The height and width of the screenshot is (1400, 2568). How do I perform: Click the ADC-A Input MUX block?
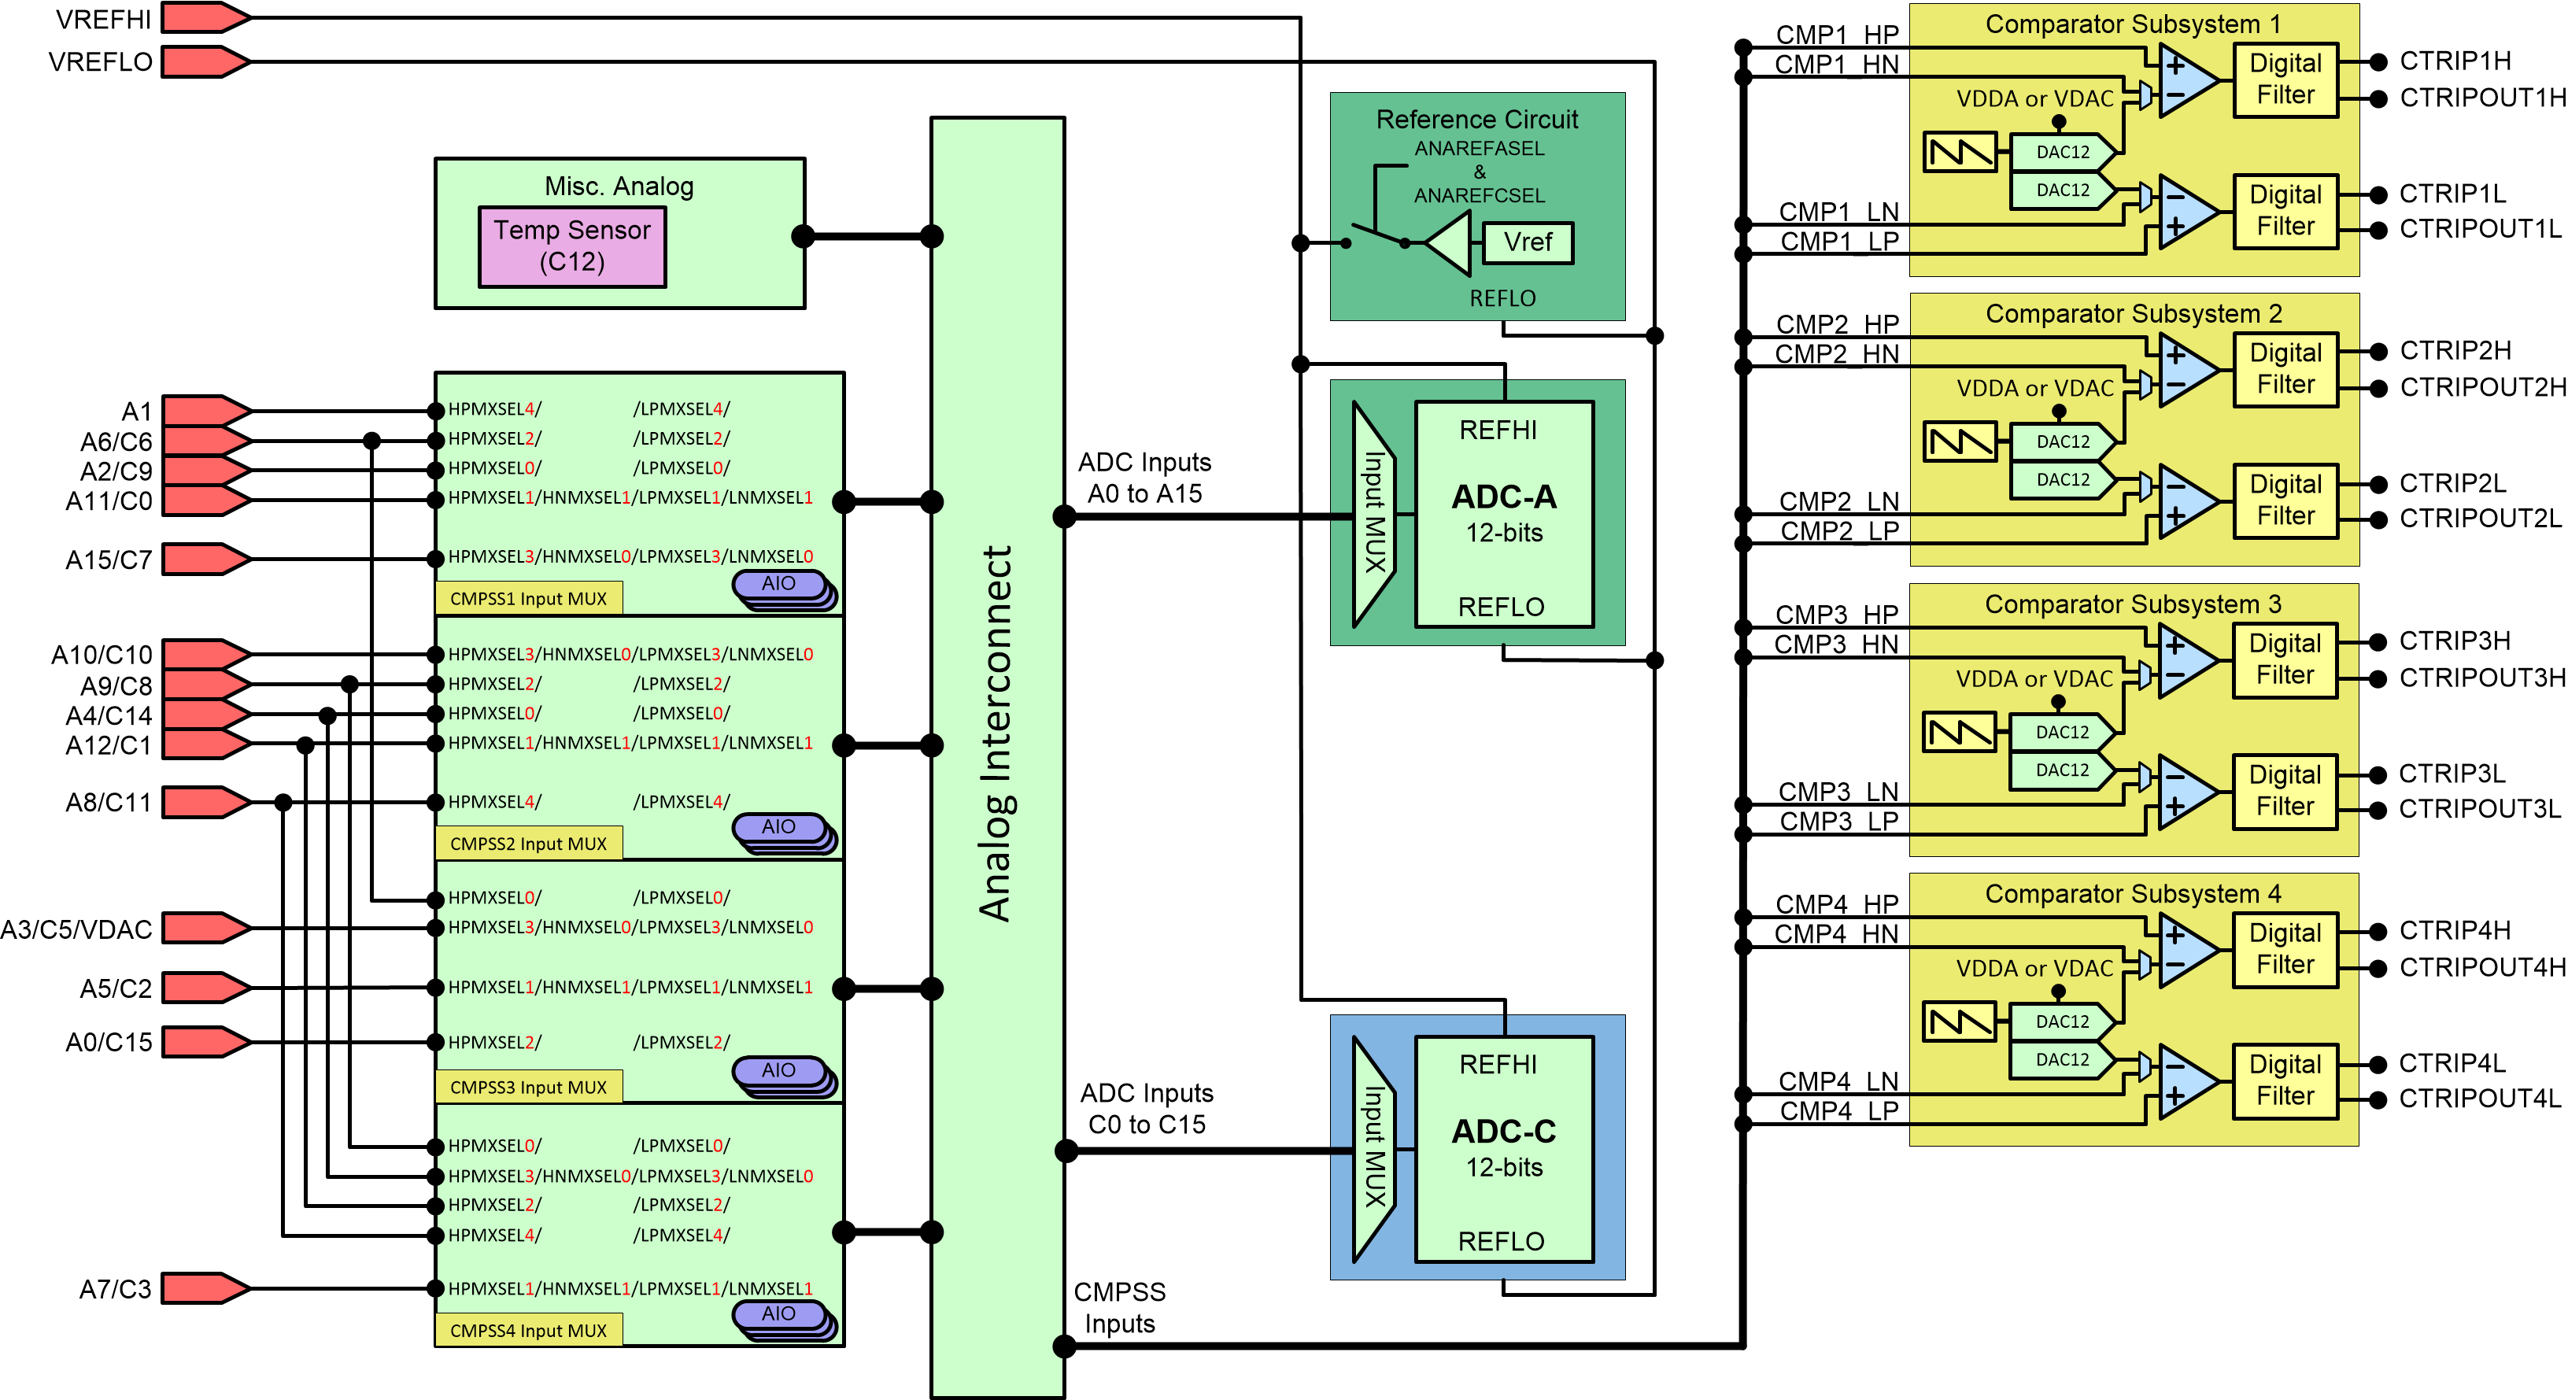1374,514
